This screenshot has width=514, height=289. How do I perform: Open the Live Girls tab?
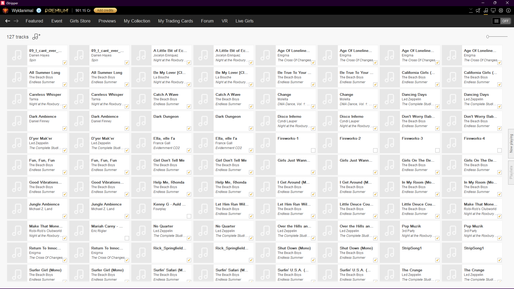click(x=244, y=21)
